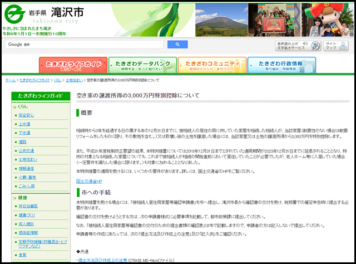Open the たきざわコミュニティ tab
The height and width of the screenshot is (264, 356).
coord(212,65)
